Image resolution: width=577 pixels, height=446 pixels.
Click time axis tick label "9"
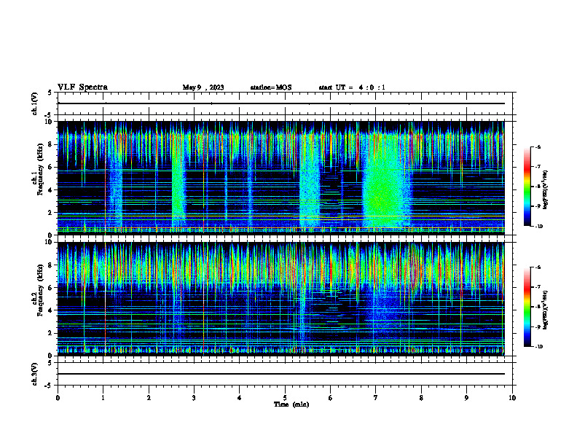click(x=466, y=398)
